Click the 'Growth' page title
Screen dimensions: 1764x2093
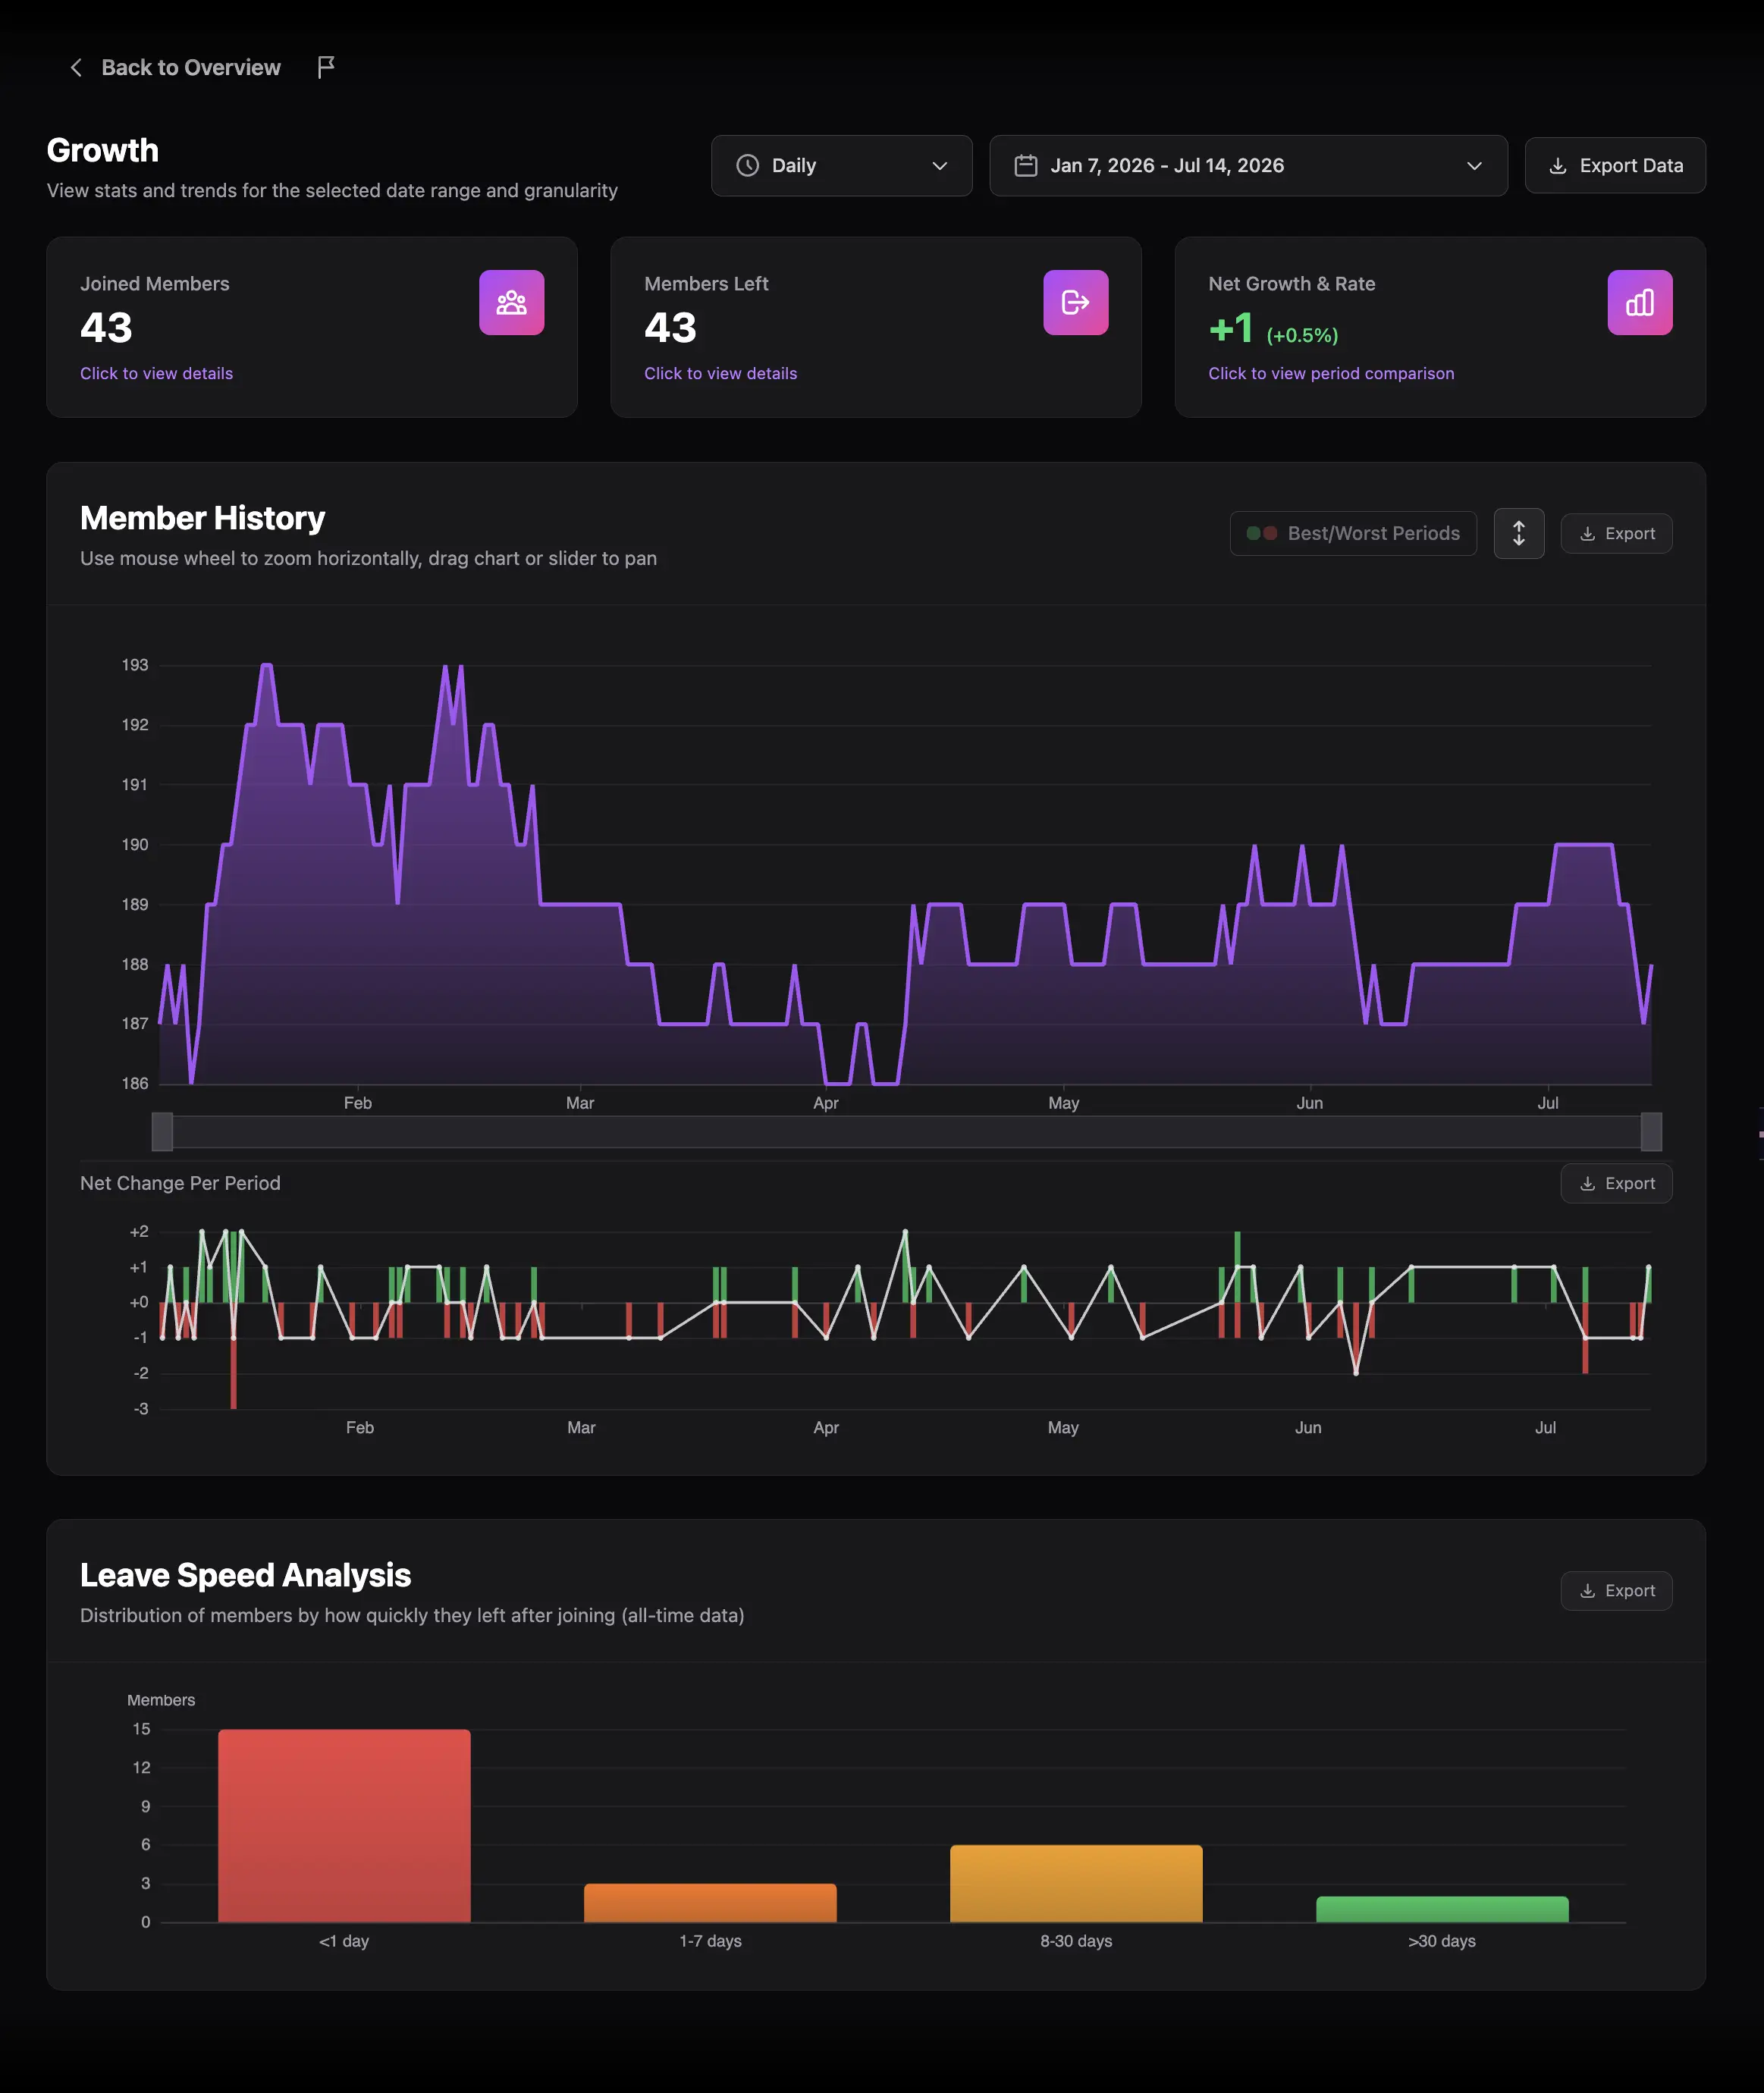(102, 150)
